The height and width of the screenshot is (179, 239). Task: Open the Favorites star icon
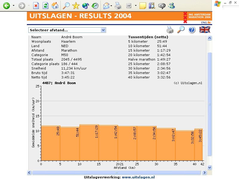tap(76, 5)
